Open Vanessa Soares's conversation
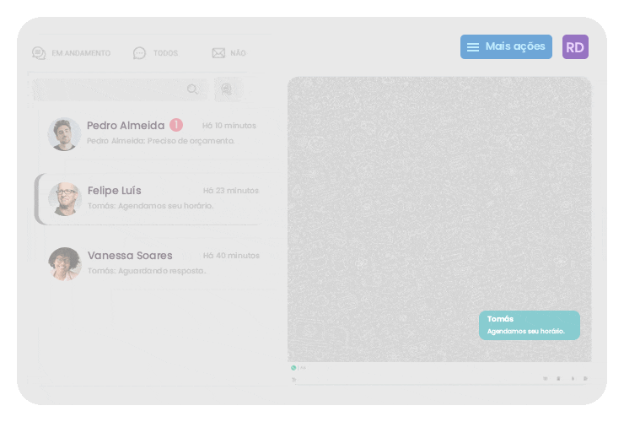The width and height of the screenshot is (624, 422). [160, 263]
